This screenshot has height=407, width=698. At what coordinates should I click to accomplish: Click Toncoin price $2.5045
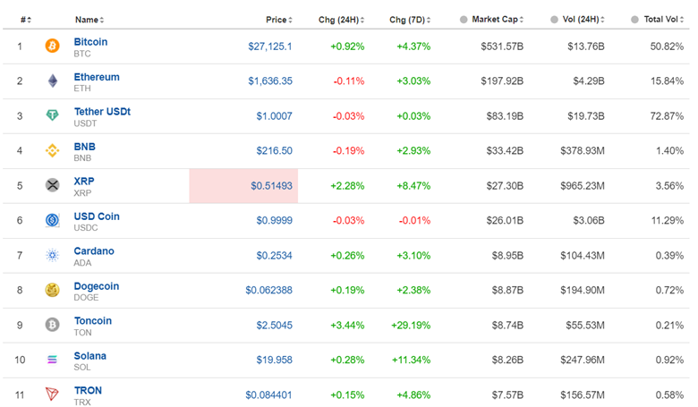(x=274, y=326)
